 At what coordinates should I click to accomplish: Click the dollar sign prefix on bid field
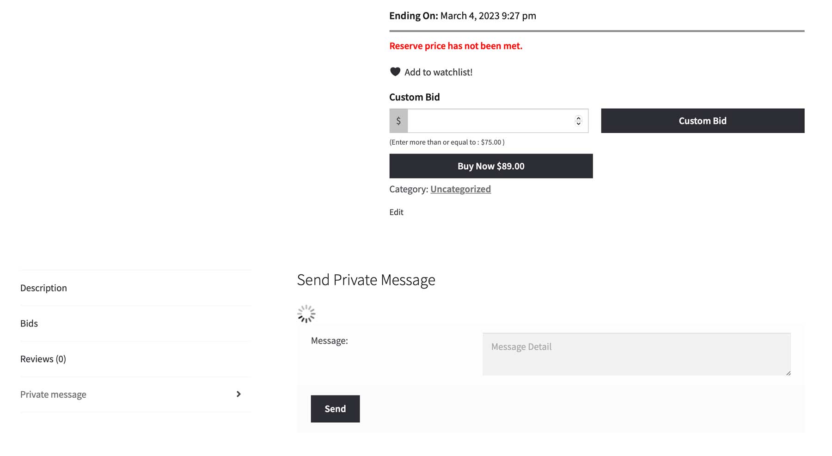coord(398,121)
